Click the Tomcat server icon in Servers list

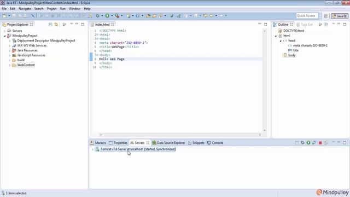[97, 149]
